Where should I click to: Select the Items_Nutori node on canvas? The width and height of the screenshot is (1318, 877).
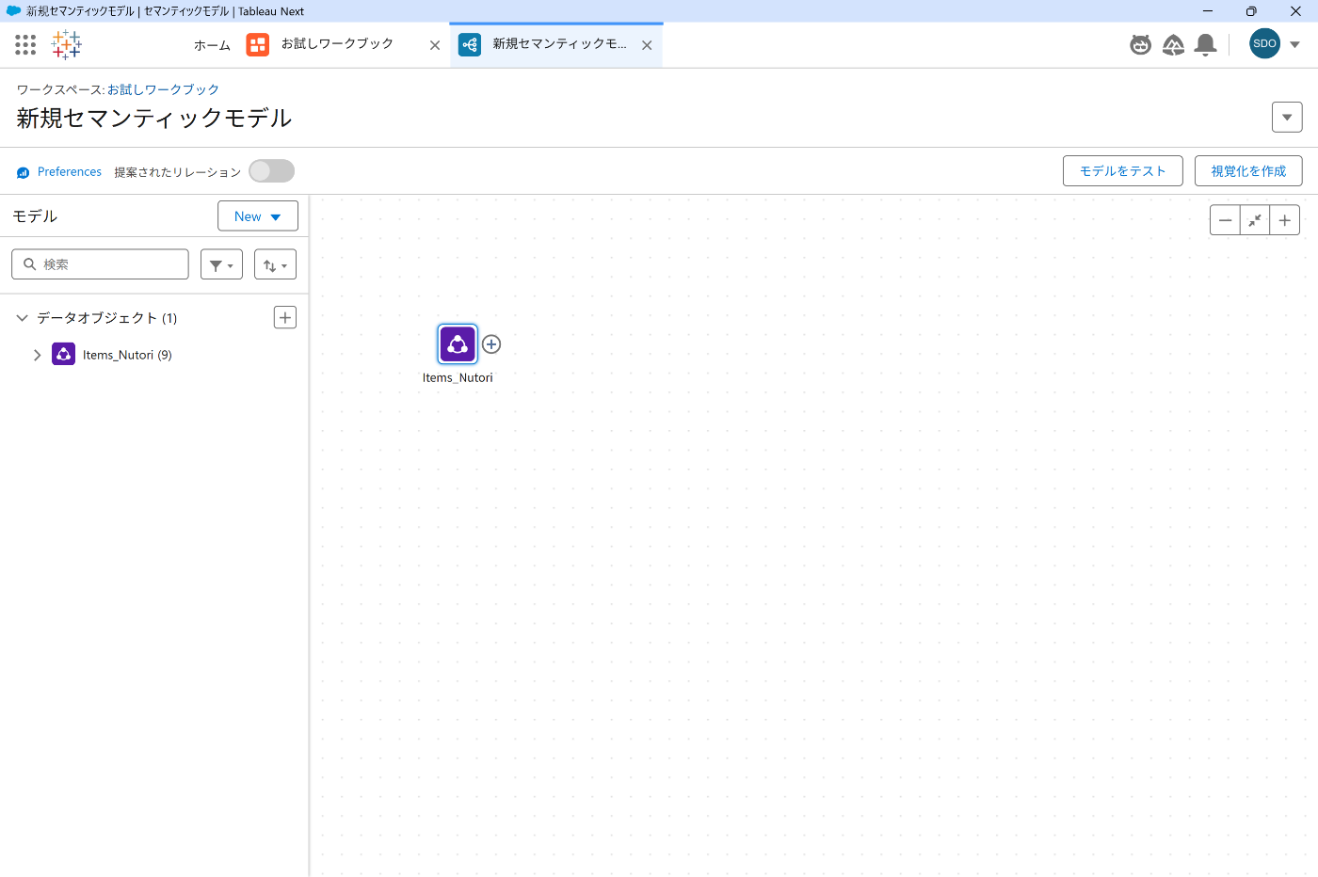pos(458,343)
